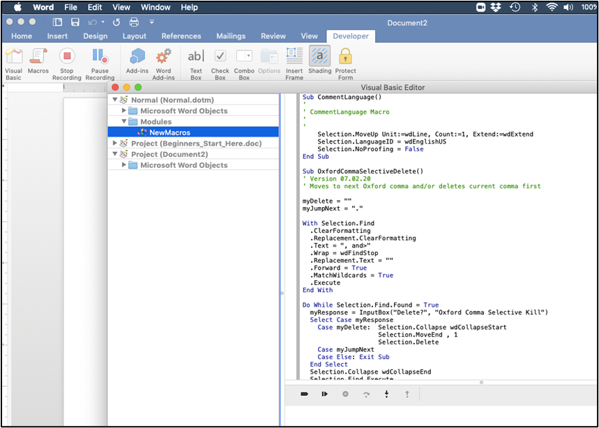Open the Apple menu
599x428 pixels.
pos(17,7)
